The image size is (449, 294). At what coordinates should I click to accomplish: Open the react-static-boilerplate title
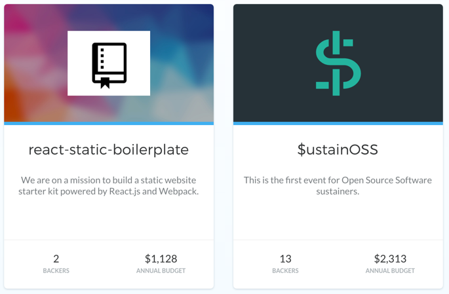click(109, 149)
